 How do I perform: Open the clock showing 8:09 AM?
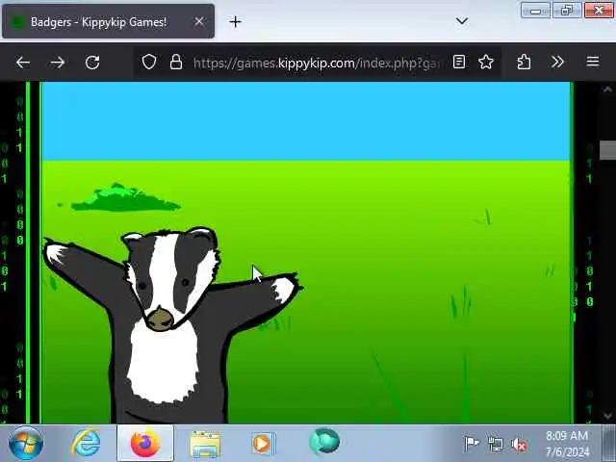tap(567, 444)
